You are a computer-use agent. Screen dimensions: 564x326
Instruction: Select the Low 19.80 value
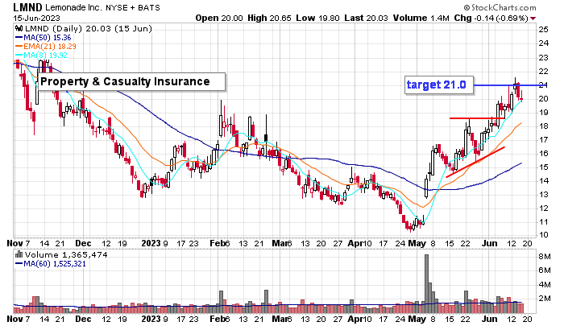point(317,18)
